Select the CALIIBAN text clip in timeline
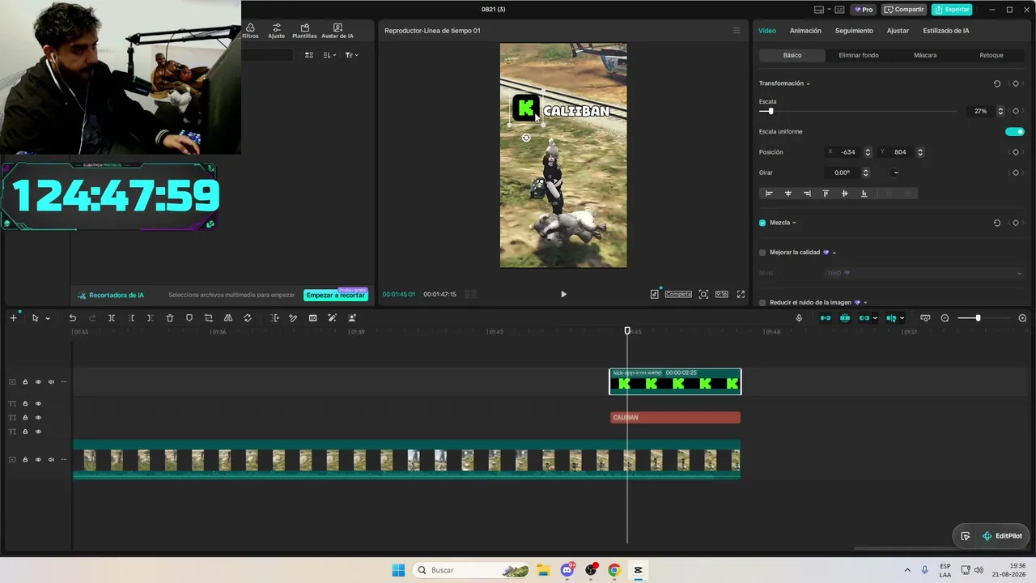 coord(675,418)
